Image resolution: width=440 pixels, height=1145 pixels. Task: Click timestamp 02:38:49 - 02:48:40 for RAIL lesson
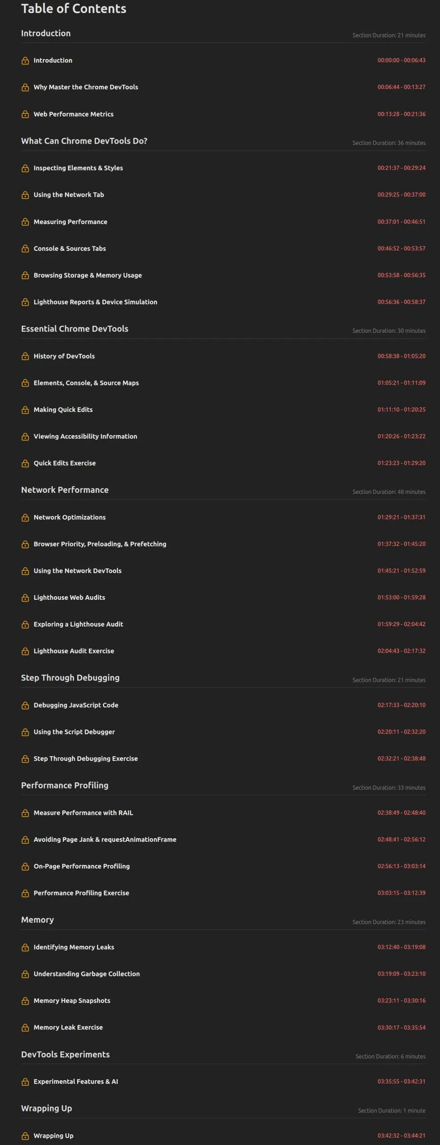point(401,813)
